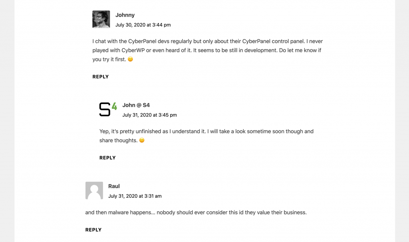The width and height of the screenshot is (409, 242).
Task: Open the July 30, 2020 3:44 pm permalink
Action: (x=143, y=25)
